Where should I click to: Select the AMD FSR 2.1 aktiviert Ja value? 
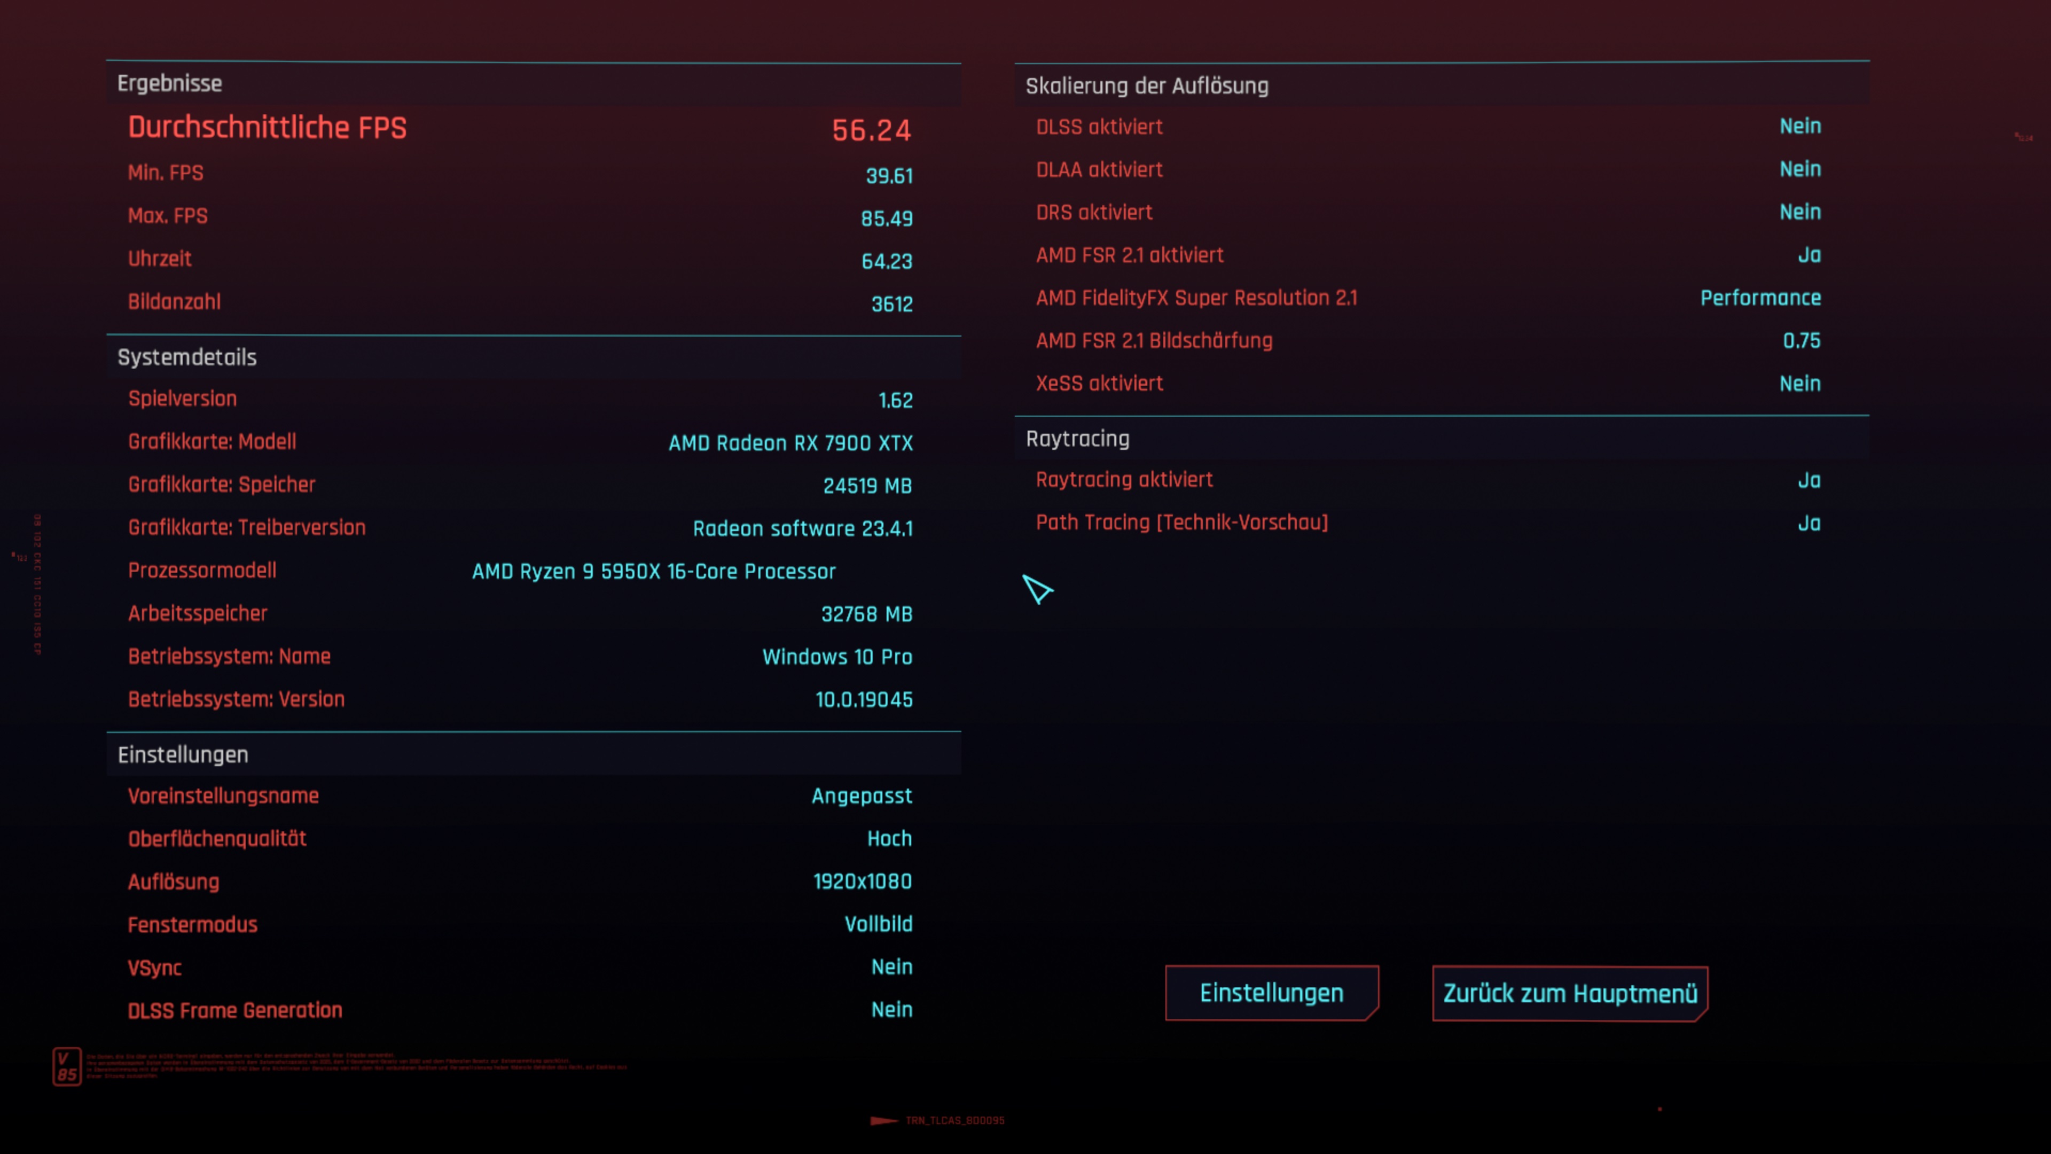click(1808, 256)
